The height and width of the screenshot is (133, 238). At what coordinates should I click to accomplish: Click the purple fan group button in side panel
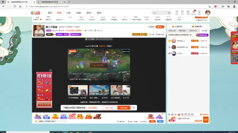(202, 35)
